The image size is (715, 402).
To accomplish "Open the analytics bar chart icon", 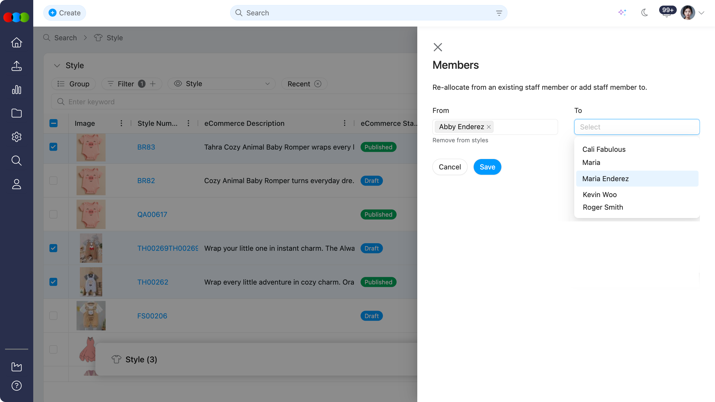I will [16, 90].
